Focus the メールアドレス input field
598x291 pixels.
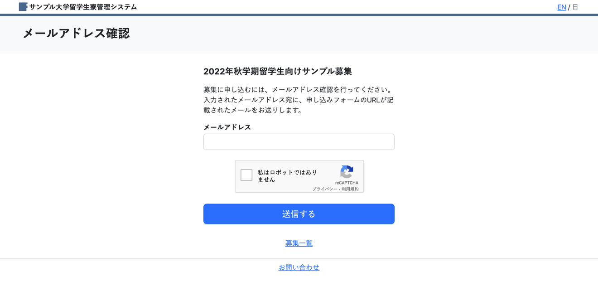click(299, 142)
